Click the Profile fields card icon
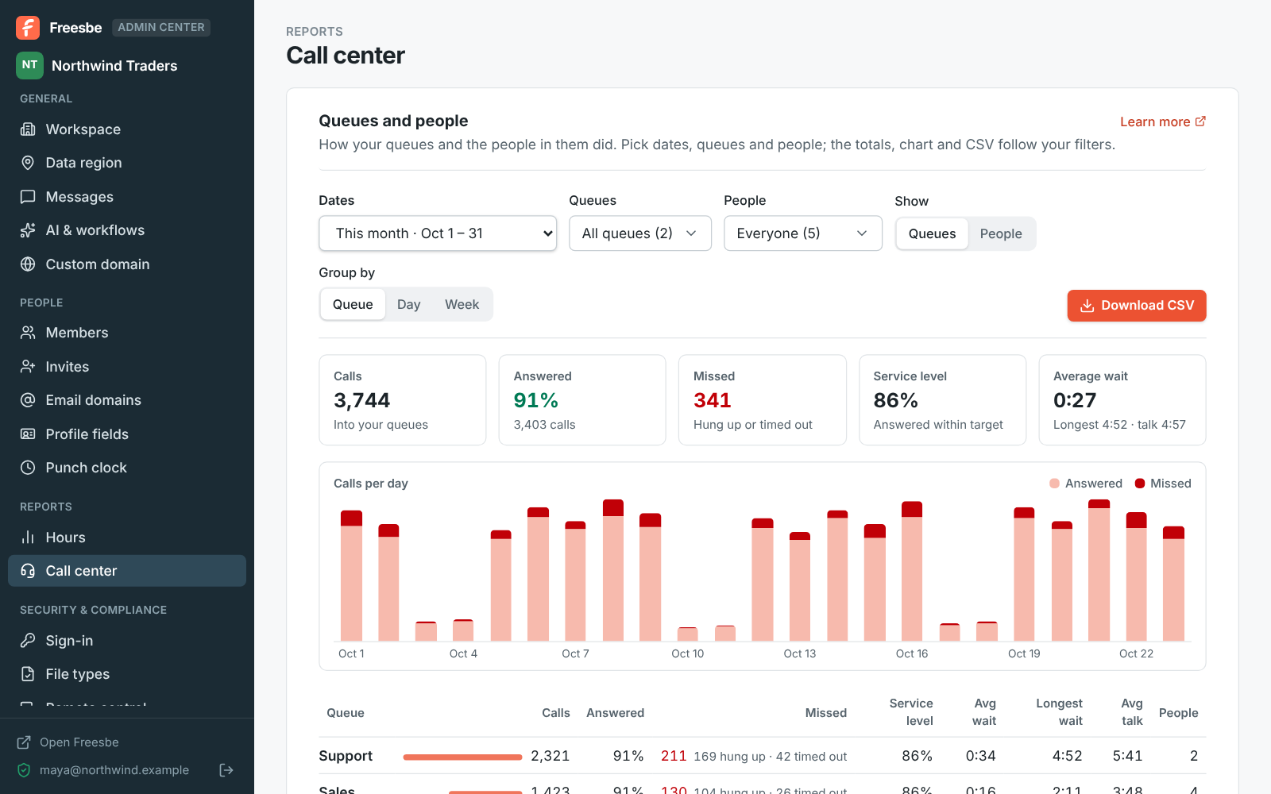The image size is (1271, 794). (x=28, y=434)
